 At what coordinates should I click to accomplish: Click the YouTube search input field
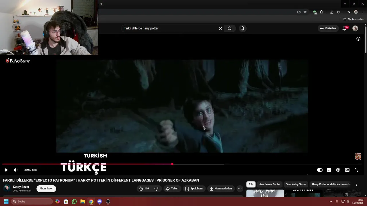[x=171, y=28]
